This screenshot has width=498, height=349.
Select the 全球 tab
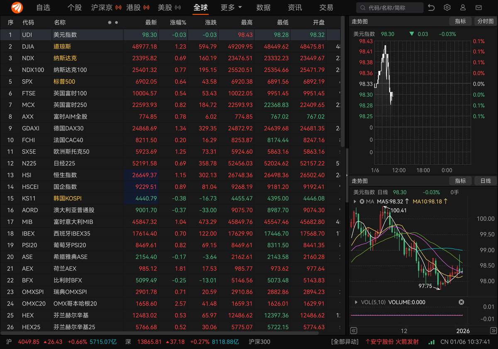coord(201,7)
